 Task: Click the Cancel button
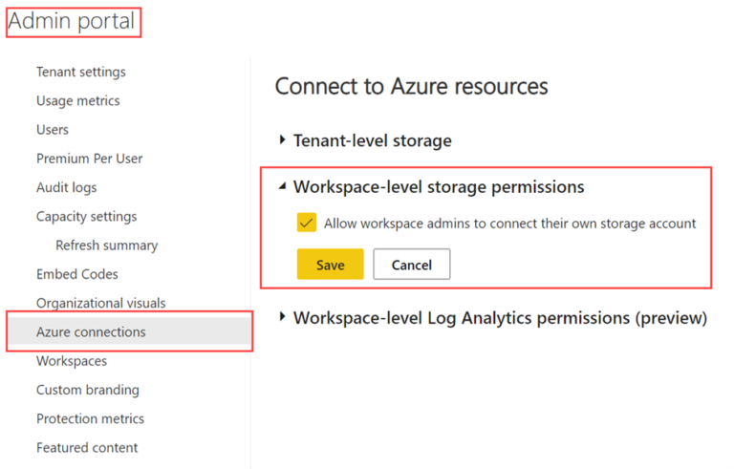click(x=412, y=265)
